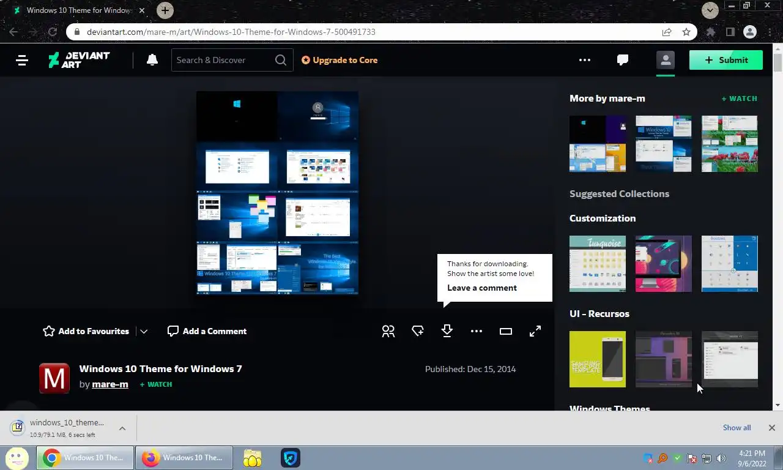Screen dimensions: 783x470
Task: Open the three-dot more menu in header
Action: point(585,60)
